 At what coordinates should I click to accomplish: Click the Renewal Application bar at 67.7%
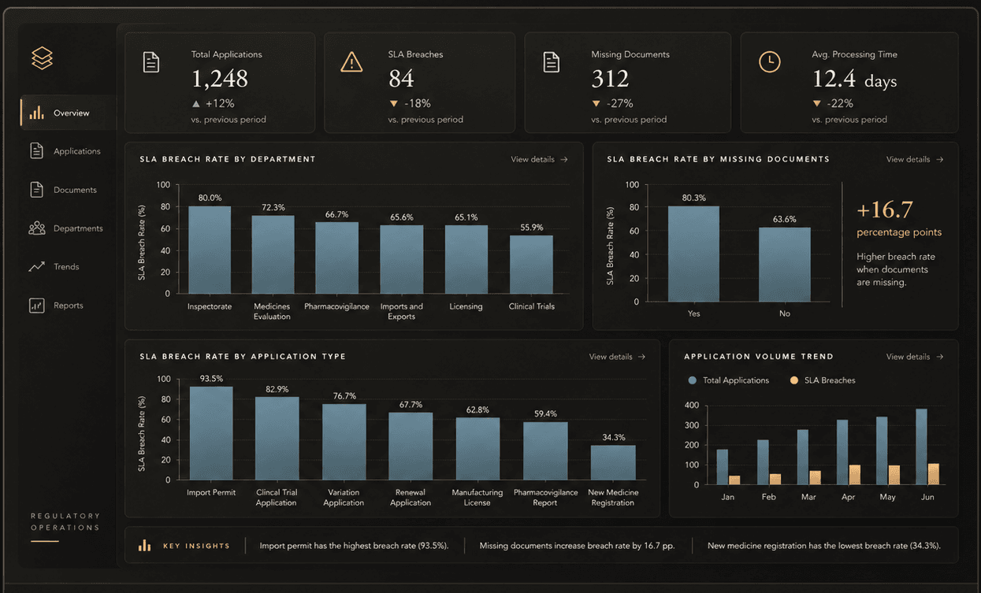(411, 446)
